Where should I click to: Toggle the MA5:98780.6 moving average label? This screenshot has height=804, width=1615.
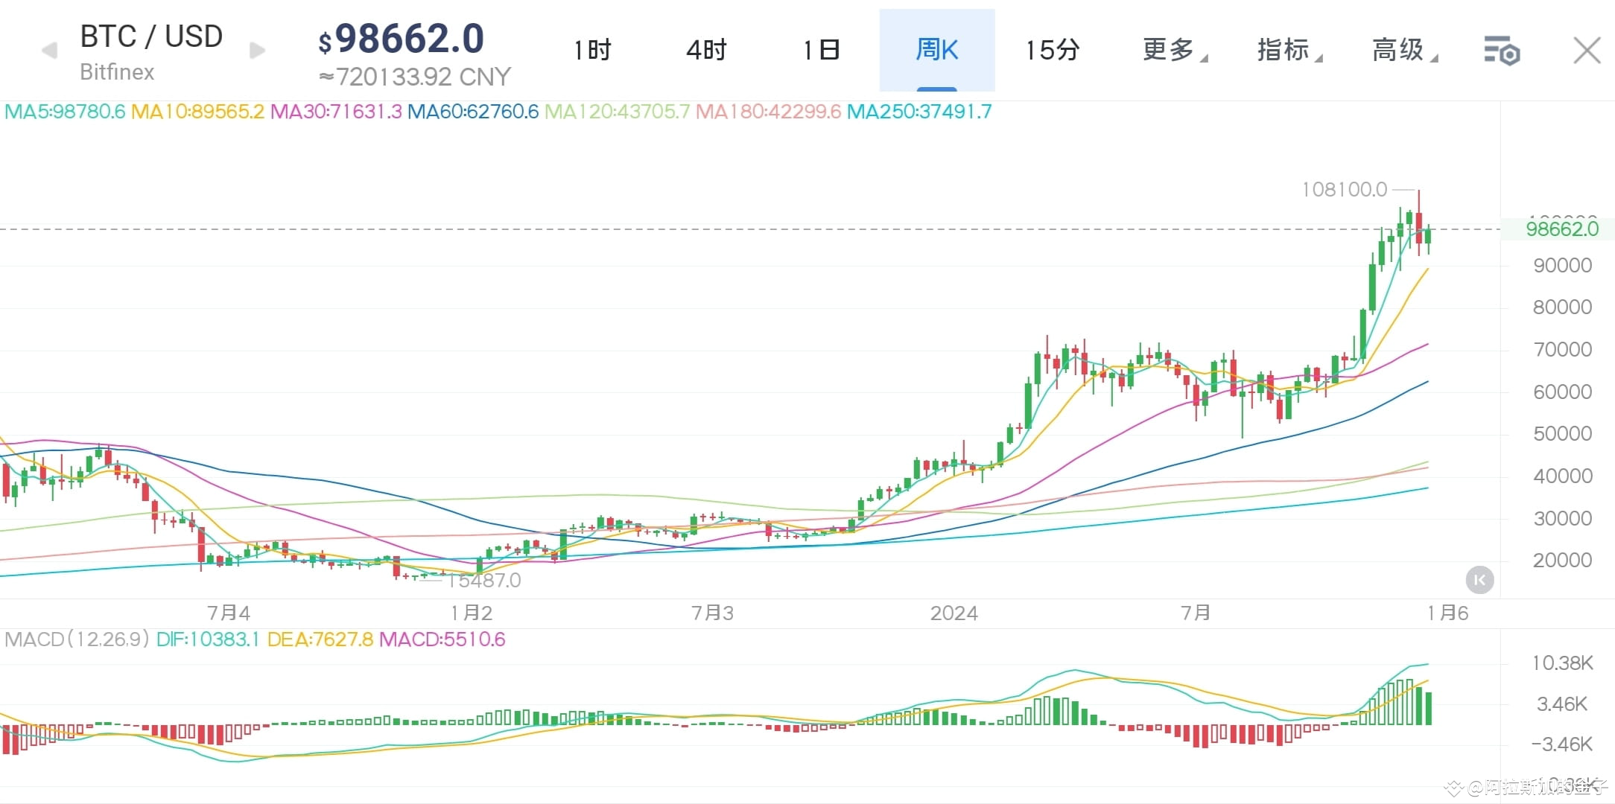click(64, 112)
